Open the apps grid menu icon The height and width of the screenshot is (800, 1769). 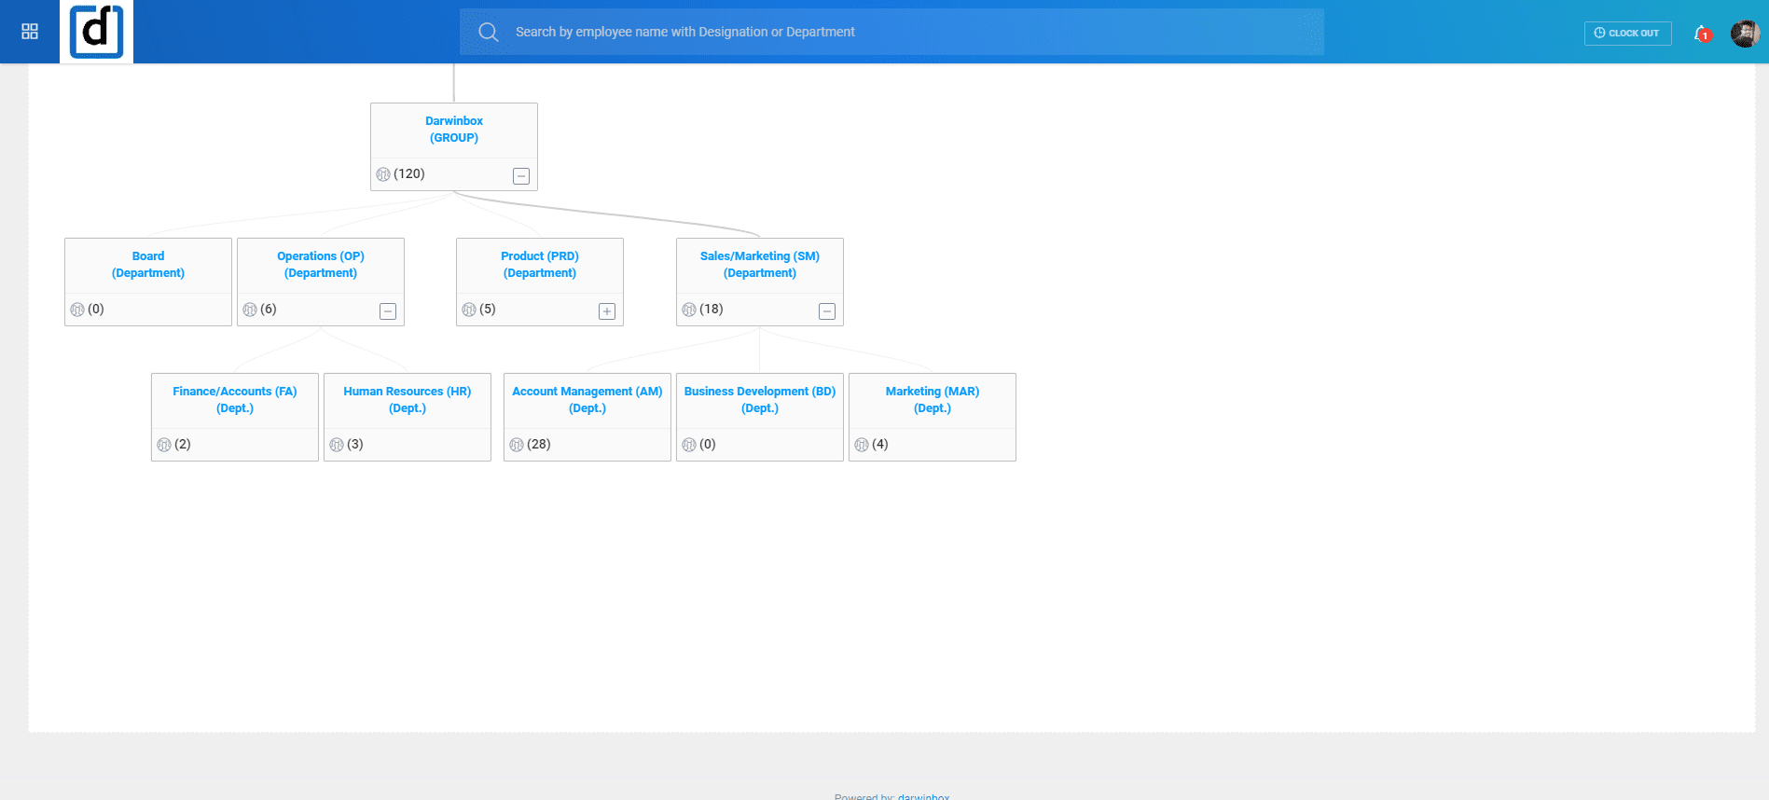click(30, 32)
